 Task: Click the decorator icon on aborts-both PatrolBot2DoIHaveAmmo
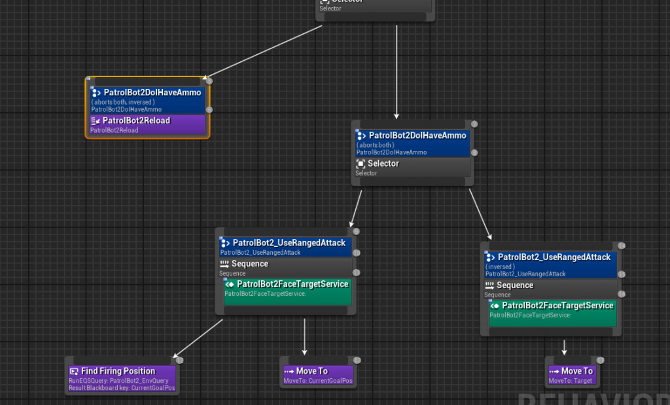pos(361,136)
